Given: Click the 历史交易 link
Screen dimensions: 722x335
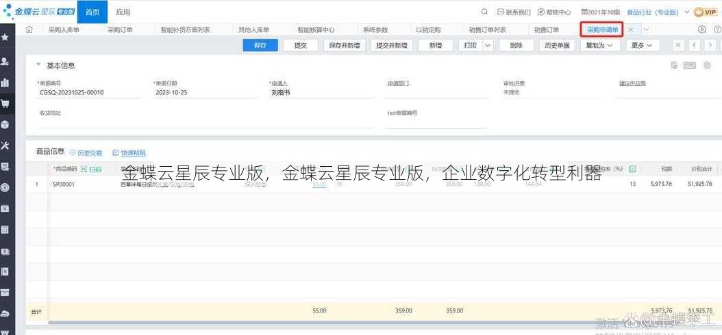Looking at the screenshot, I should (86, 153).
